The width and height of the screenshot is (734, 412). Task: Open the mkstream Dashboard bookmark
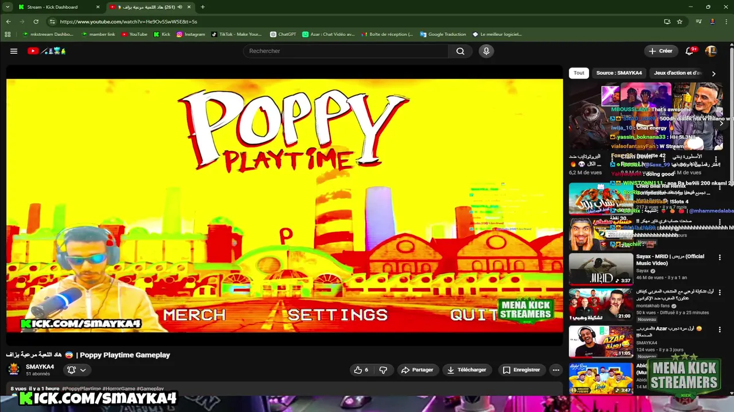pos(48,34)
